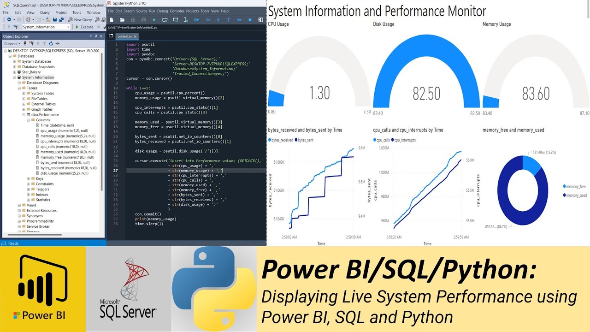Click Spyder's New file toolbar icon
The height and width of the screenshot is (332, 590).
click(112, 20)
